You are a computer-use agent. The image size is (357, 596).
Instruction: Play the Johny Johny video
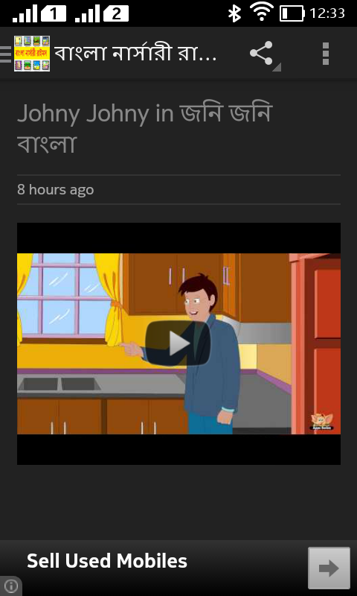click(178, 343)
